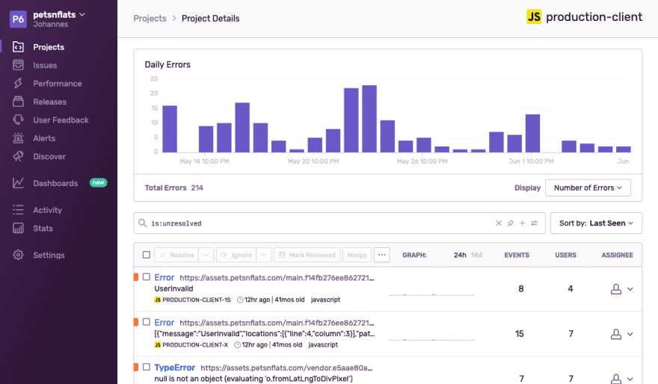
Task: Clear the search query with X icon
Action: click(499, 223)
